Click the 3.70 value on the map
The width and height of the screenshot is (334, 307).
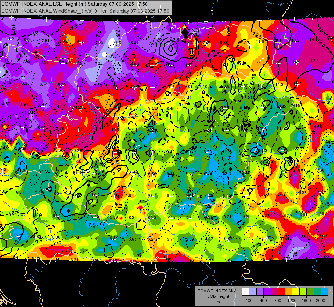point(190,217)
